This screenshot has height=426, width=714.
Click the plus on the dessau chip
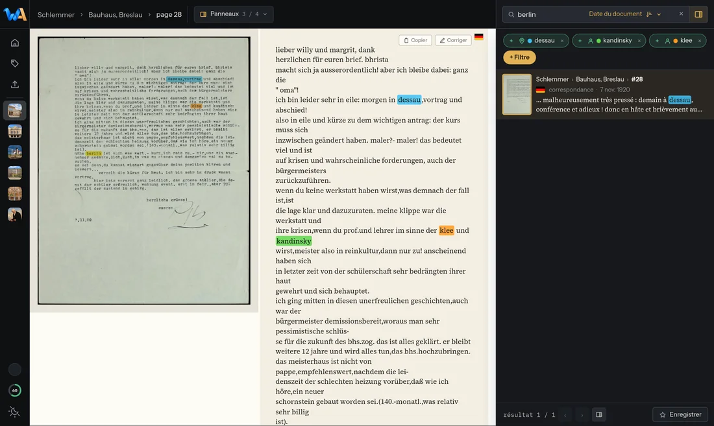click(511, 40)
